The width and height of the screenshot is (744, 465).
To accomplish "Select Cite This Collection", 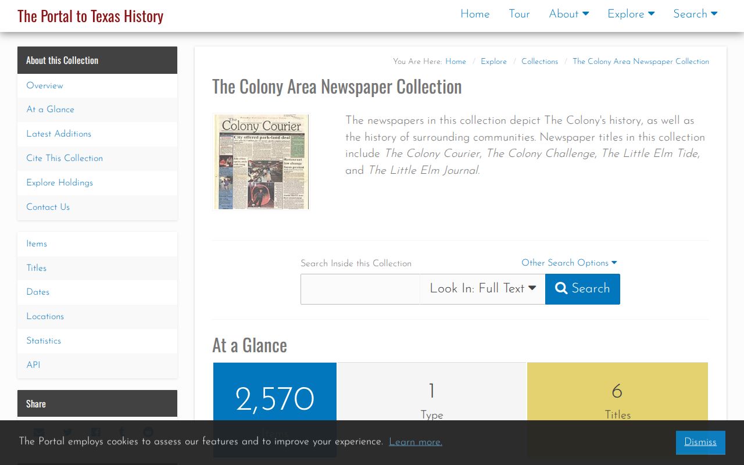I will click(x=97, y=158).
